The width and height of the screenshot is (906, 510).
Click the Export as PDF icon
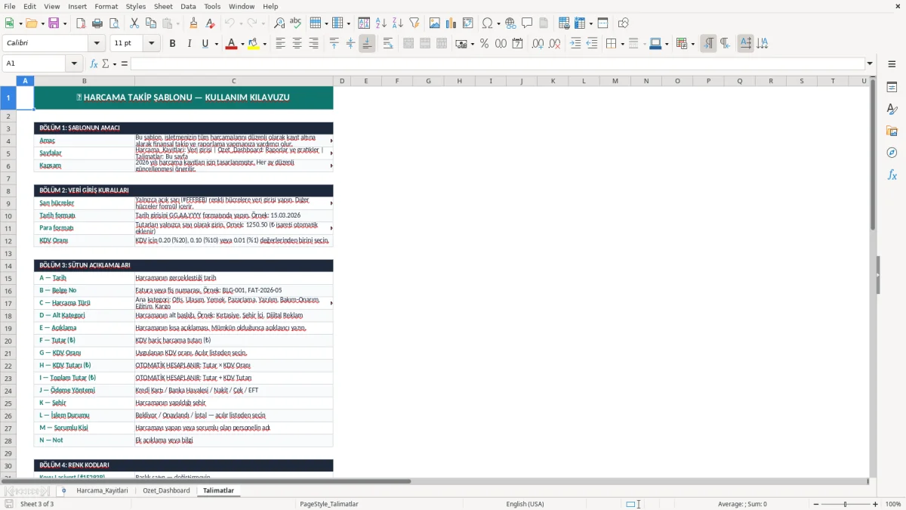tap(82, 23)
